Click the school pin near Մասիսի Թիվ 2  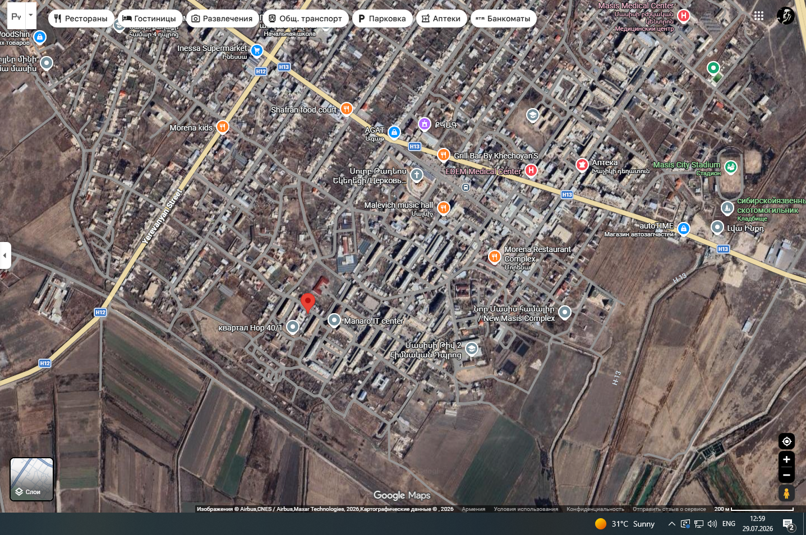(x=472, y=349)
